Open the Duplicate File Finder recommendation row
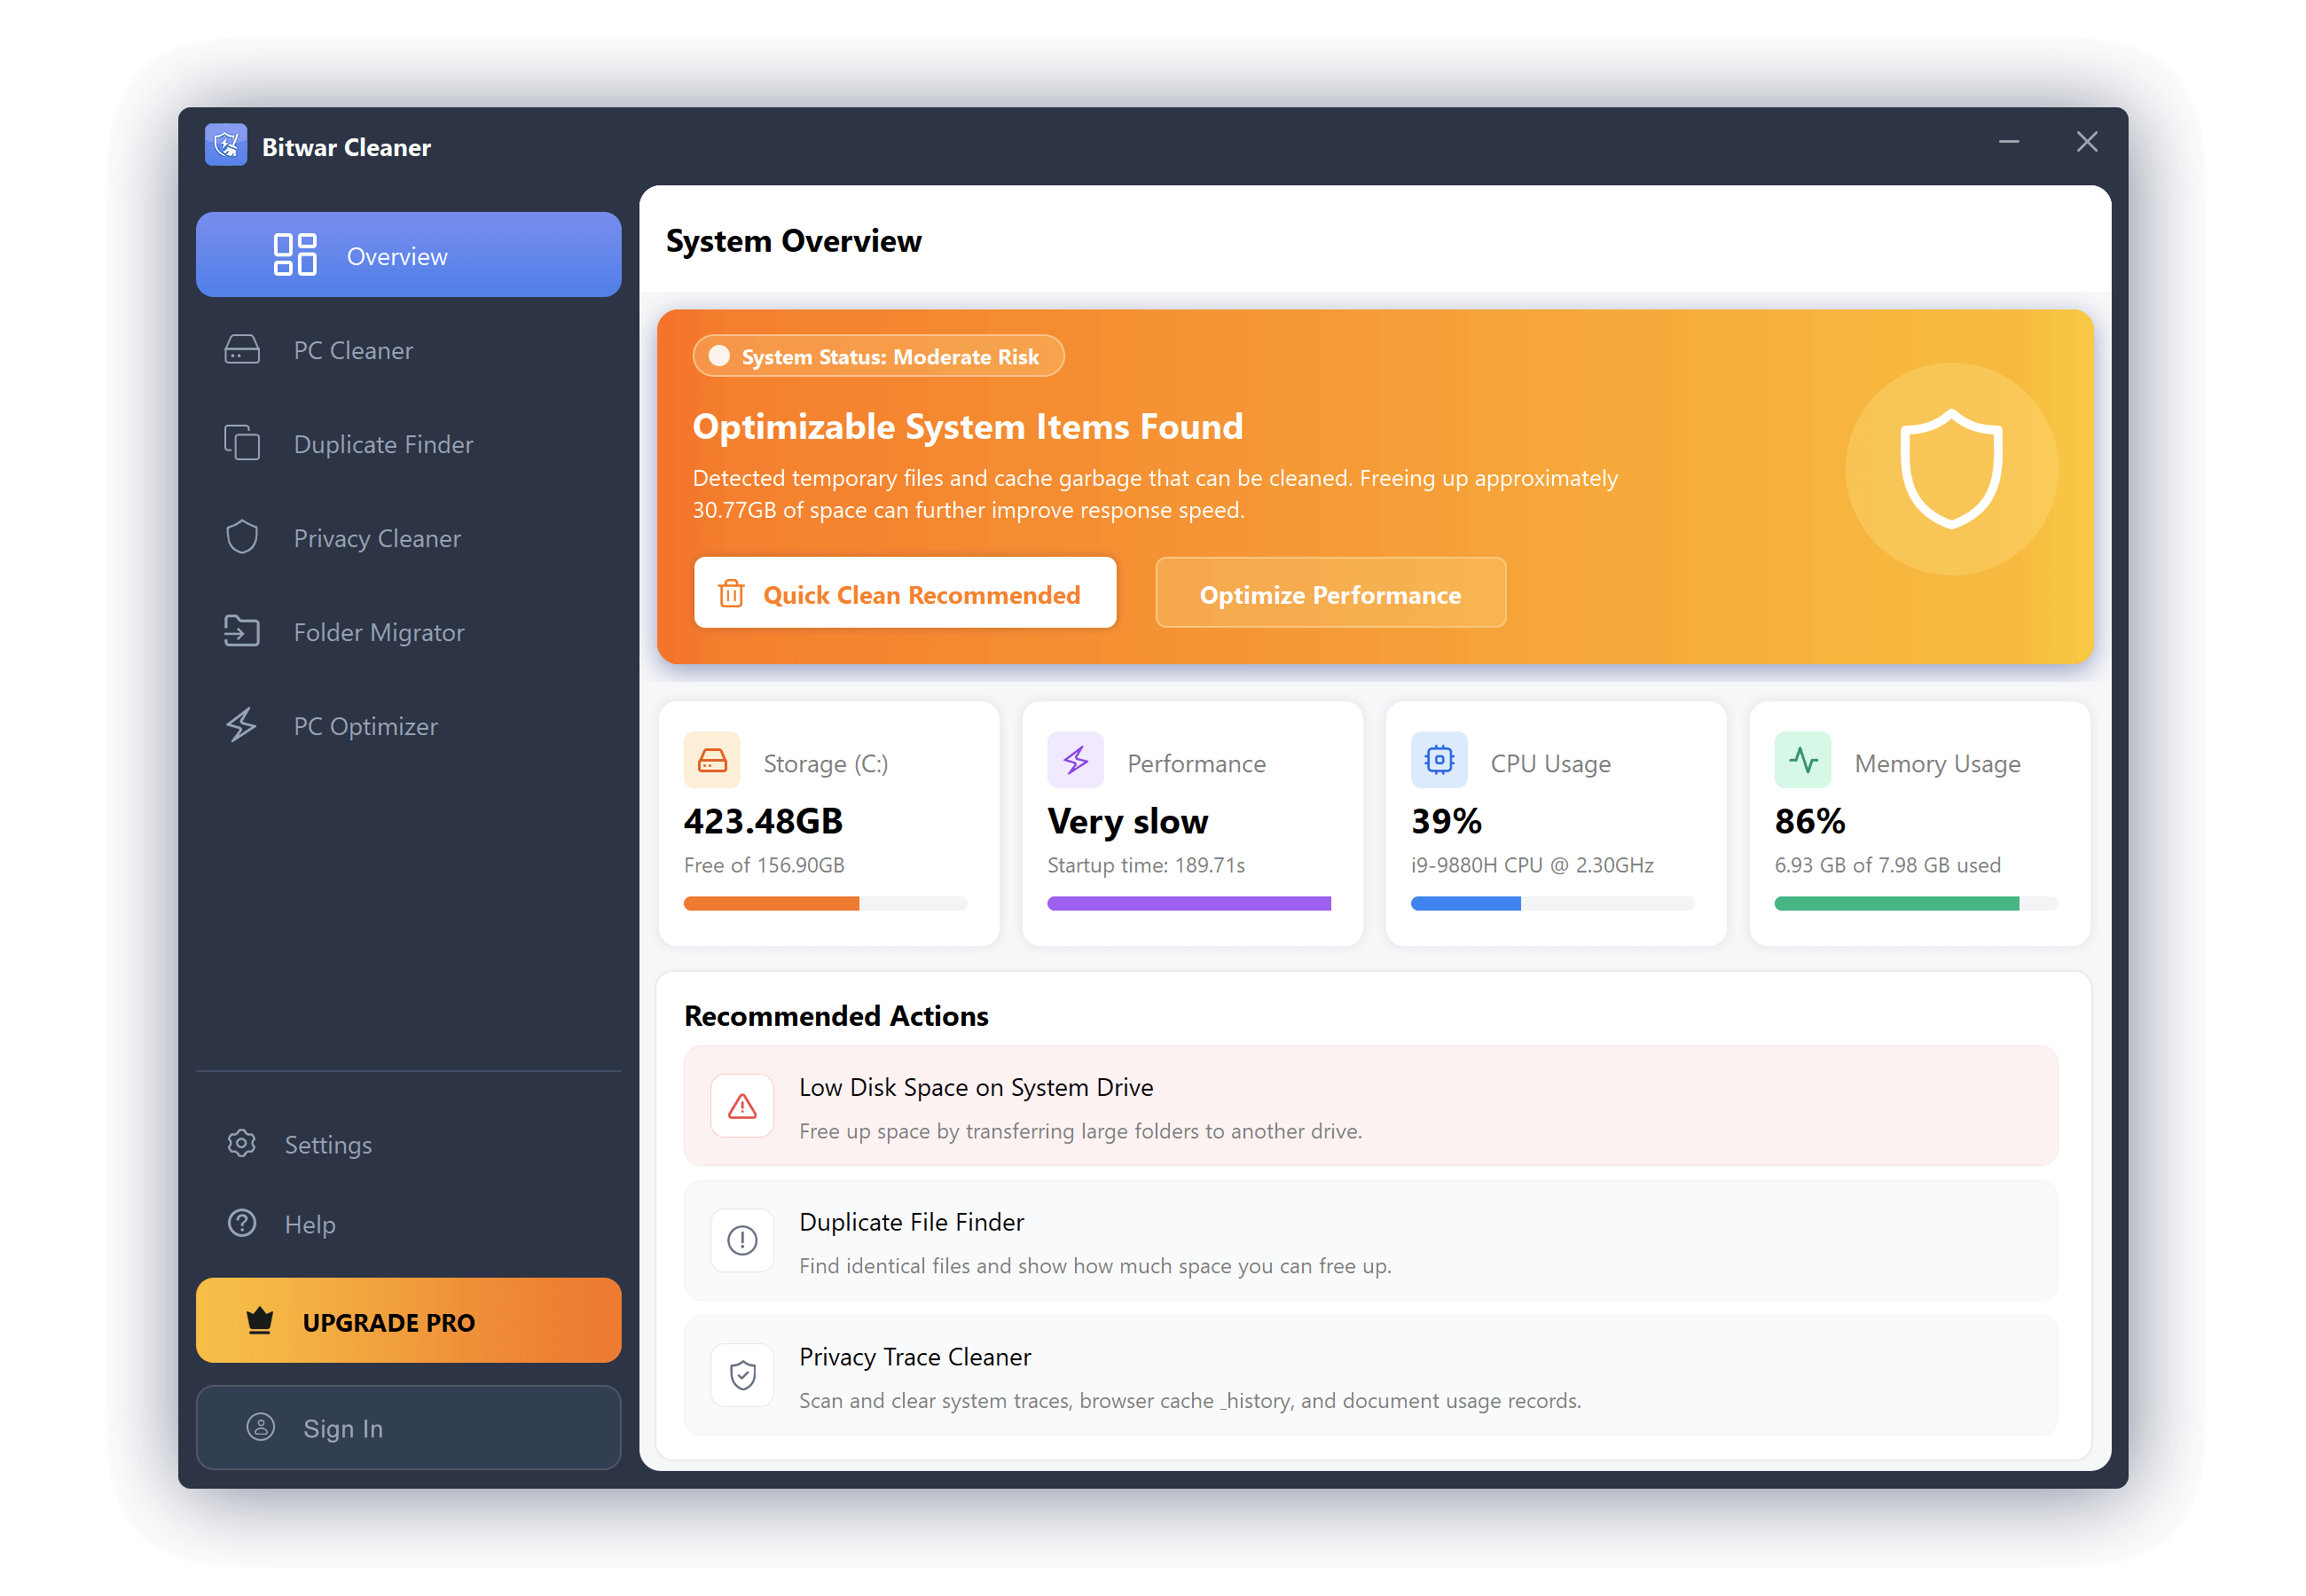 coord(1371,1241)
